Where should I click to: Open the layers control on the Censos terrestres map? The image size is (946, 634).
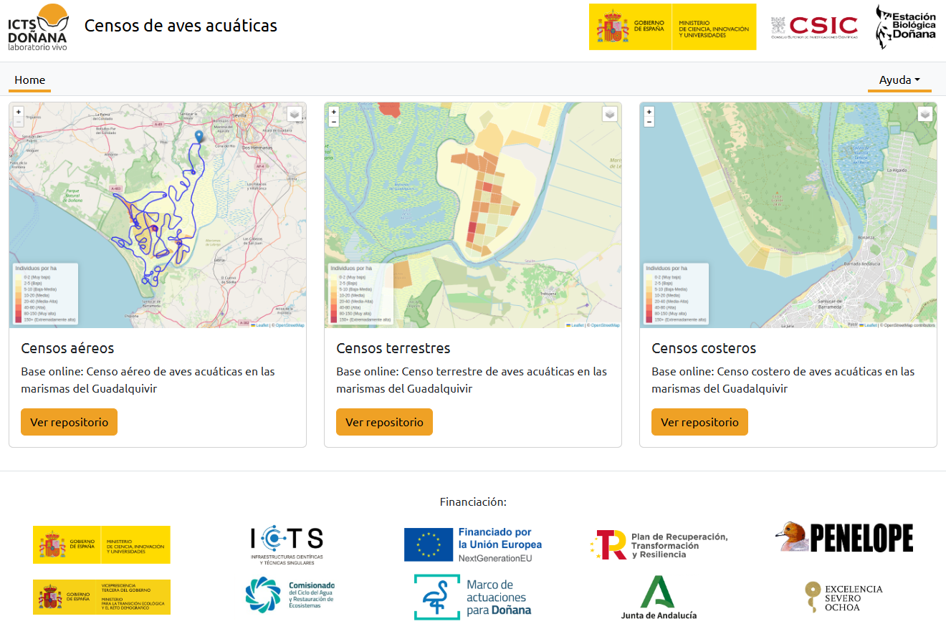610,115
